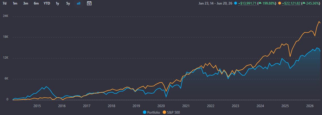
Task: Select the 'all' time range
Action: (79, 3)
